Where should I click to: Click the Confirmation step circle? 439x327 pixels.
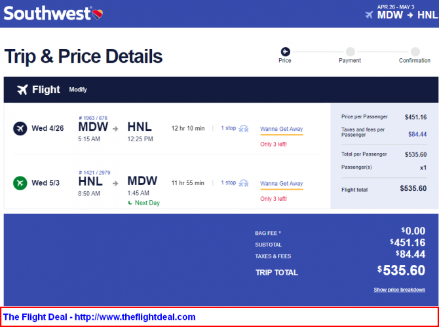(x=415, y=52)
